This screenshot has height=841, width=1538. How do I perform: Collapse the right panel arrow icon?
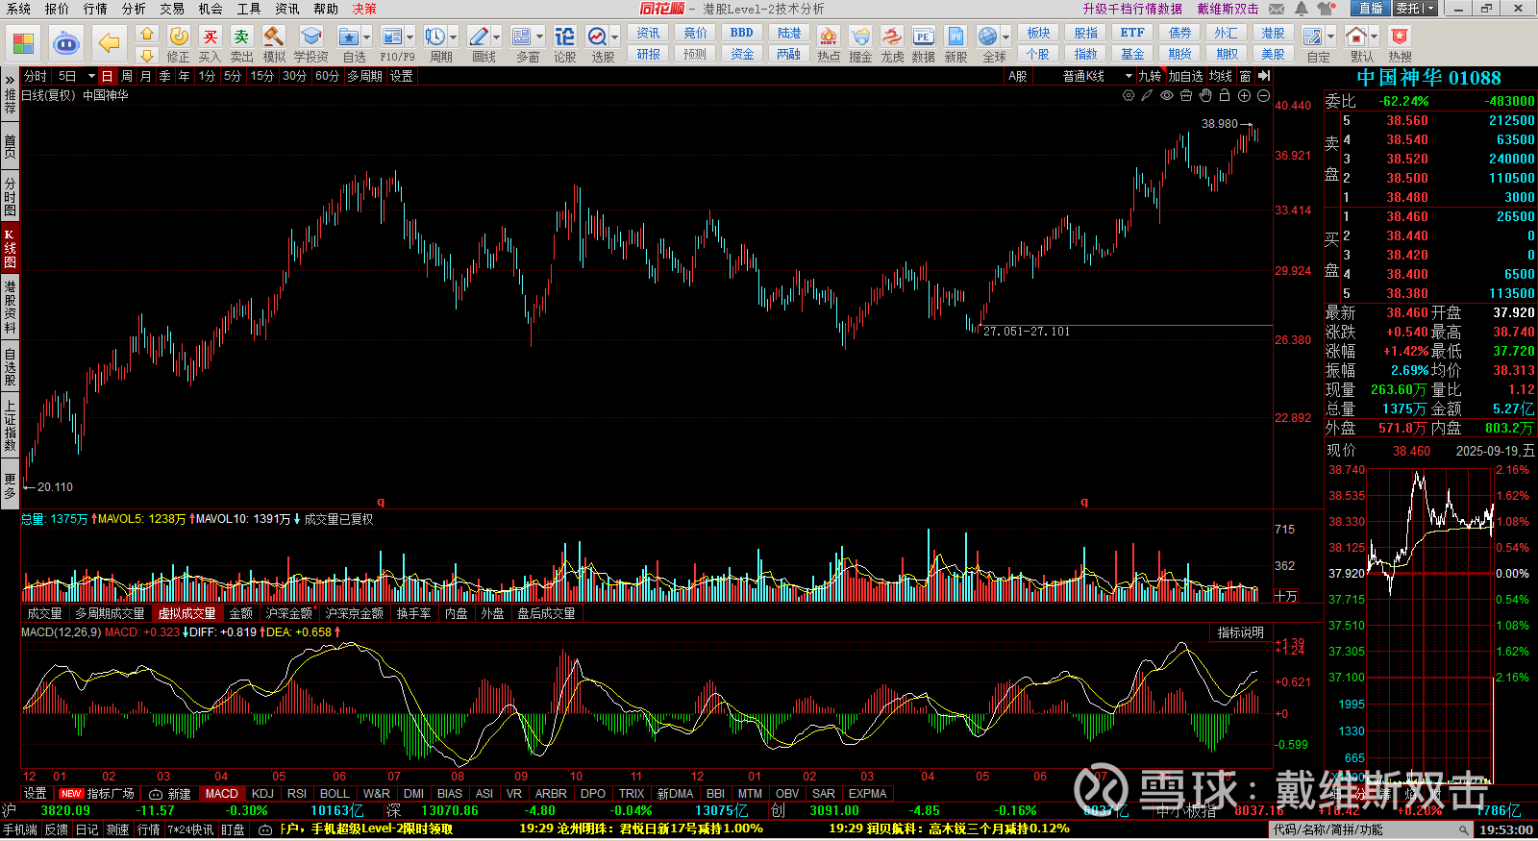[x=1264, y=76]
